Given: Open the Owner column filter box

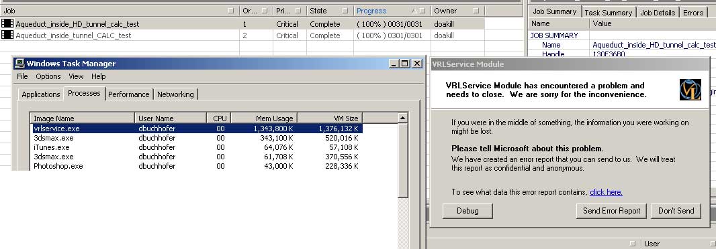Looking at the screenshot, I should point(476,11).
